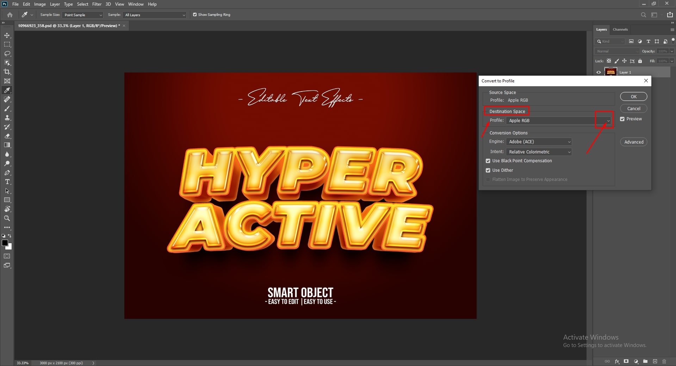676x366 pixels.
Task: Select the Type tool
Action: click(7, 182)
